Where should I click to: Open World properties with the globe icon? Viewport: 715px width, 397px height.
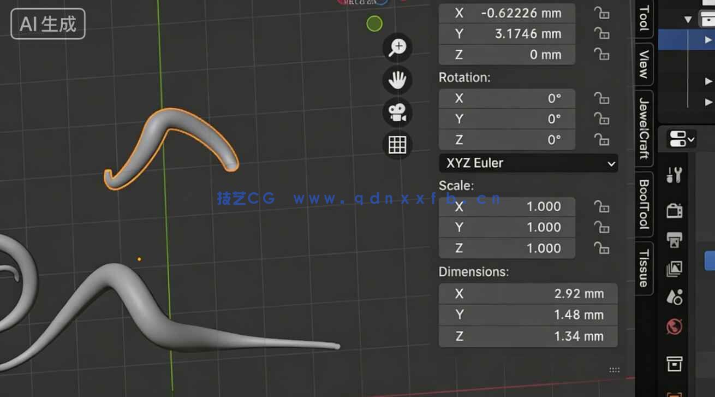point(674,324)
